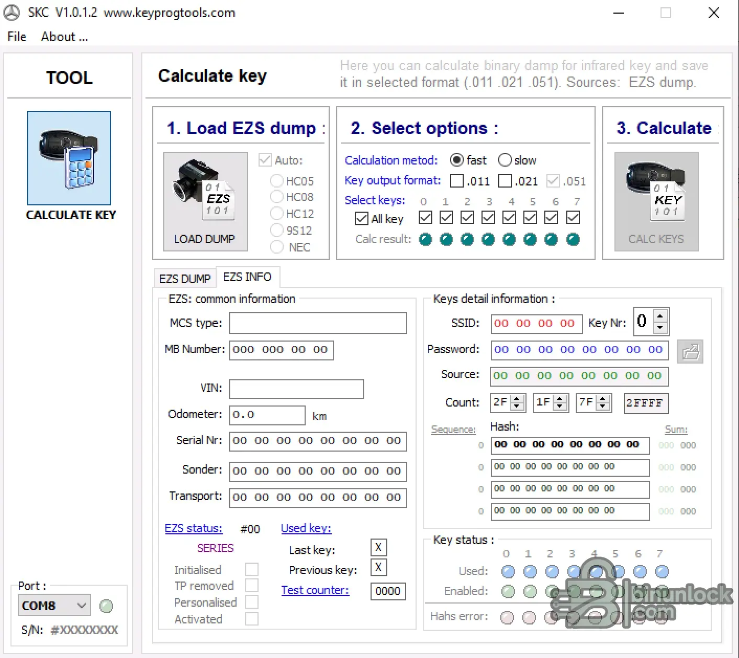Click the Load Dump EZS button

tap(205, 202)
